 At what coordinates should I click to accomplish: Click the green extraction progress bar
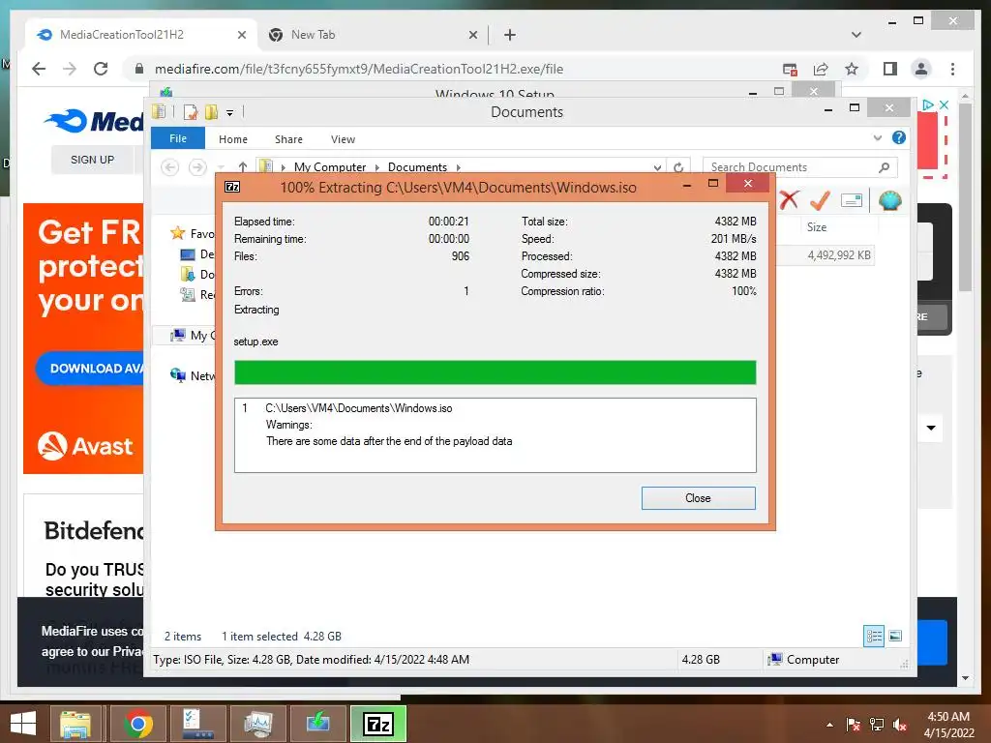tap(495, 372)
